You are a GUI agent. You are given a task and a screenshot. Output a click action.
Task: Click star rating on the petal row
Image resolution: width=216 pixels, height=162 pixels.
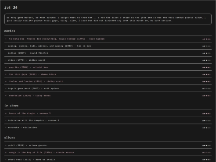(206, 146)
